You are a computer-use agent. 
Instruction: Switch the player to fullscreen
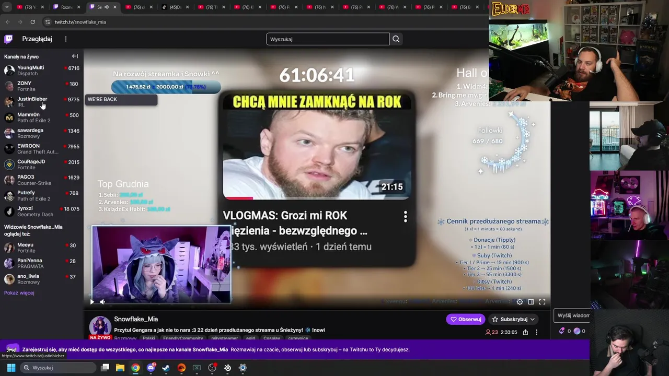(542, 302)
